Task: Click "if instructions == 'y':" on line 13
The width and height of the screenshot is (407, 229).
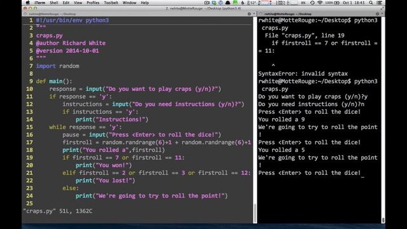Action: click(x=100, y=112)
